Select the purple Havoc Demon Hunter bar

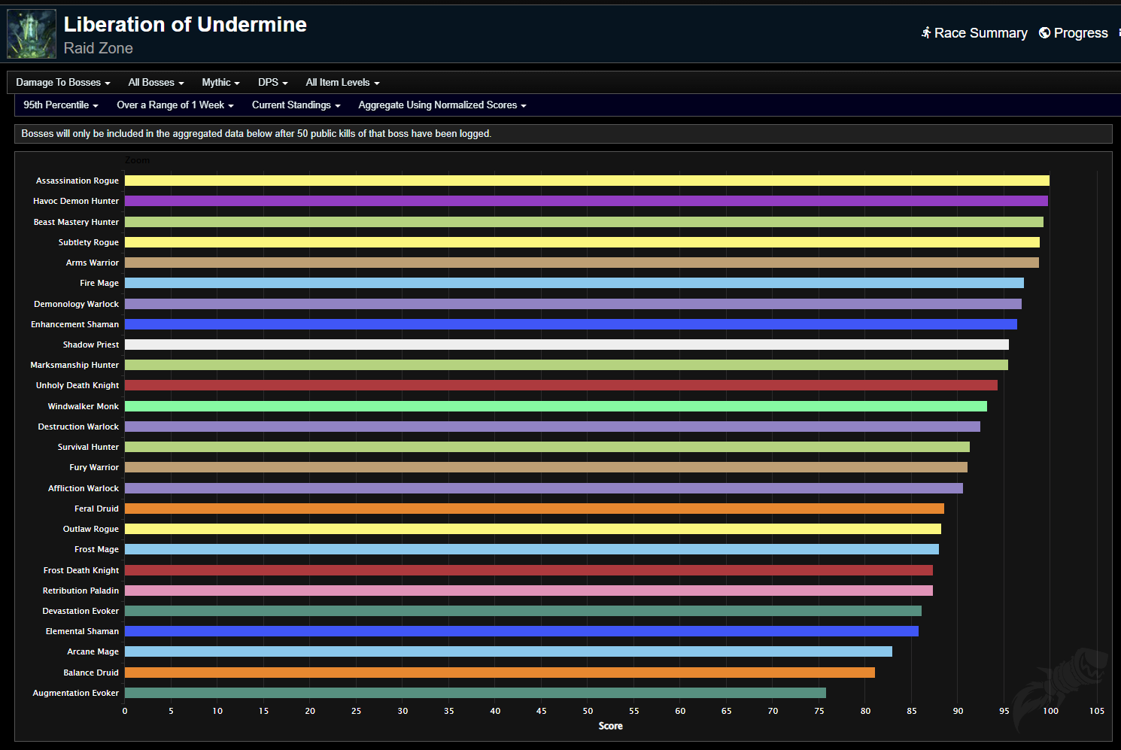586,201
